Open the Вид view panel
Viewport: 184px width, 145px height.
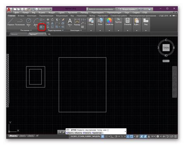click(146, 21)
